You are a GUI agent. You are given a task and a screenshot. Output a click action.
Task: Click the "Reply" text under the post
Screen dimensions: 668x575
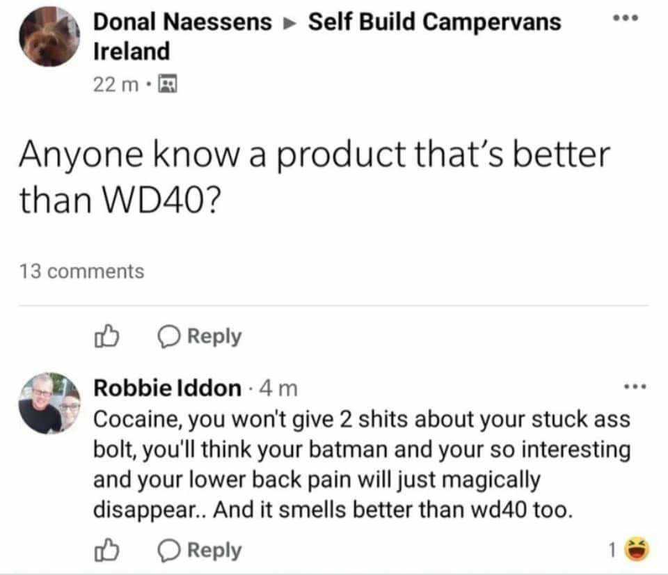215,337
